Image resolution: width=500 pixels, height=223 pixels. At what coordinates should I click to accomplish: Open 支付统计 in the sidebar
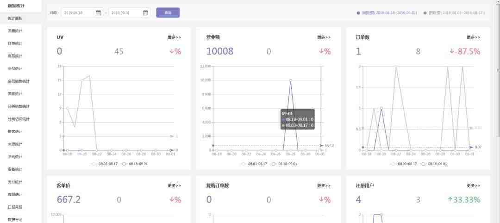pos(15,182)
